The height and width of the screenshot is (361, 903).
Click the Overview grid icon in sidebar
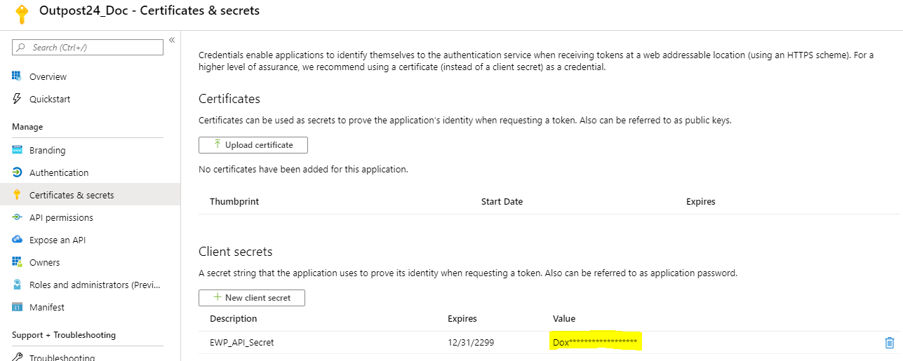tap(17, 76)
